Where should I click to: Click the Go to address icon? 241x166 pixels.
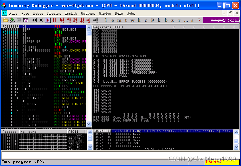click(95, 20)
